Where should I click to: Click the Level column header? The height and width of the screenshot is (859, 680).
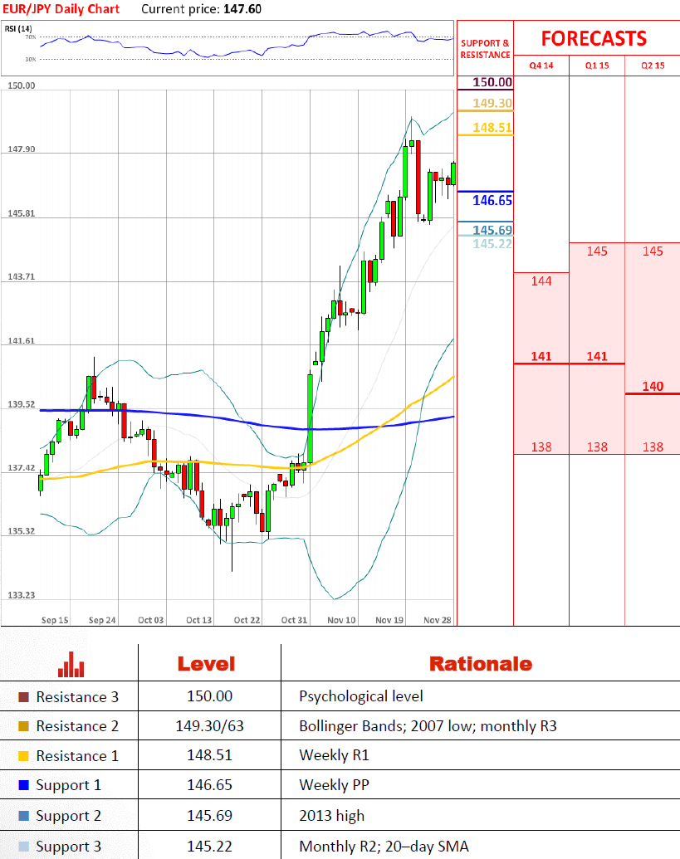pyautogui.click(x=207, y=664)
